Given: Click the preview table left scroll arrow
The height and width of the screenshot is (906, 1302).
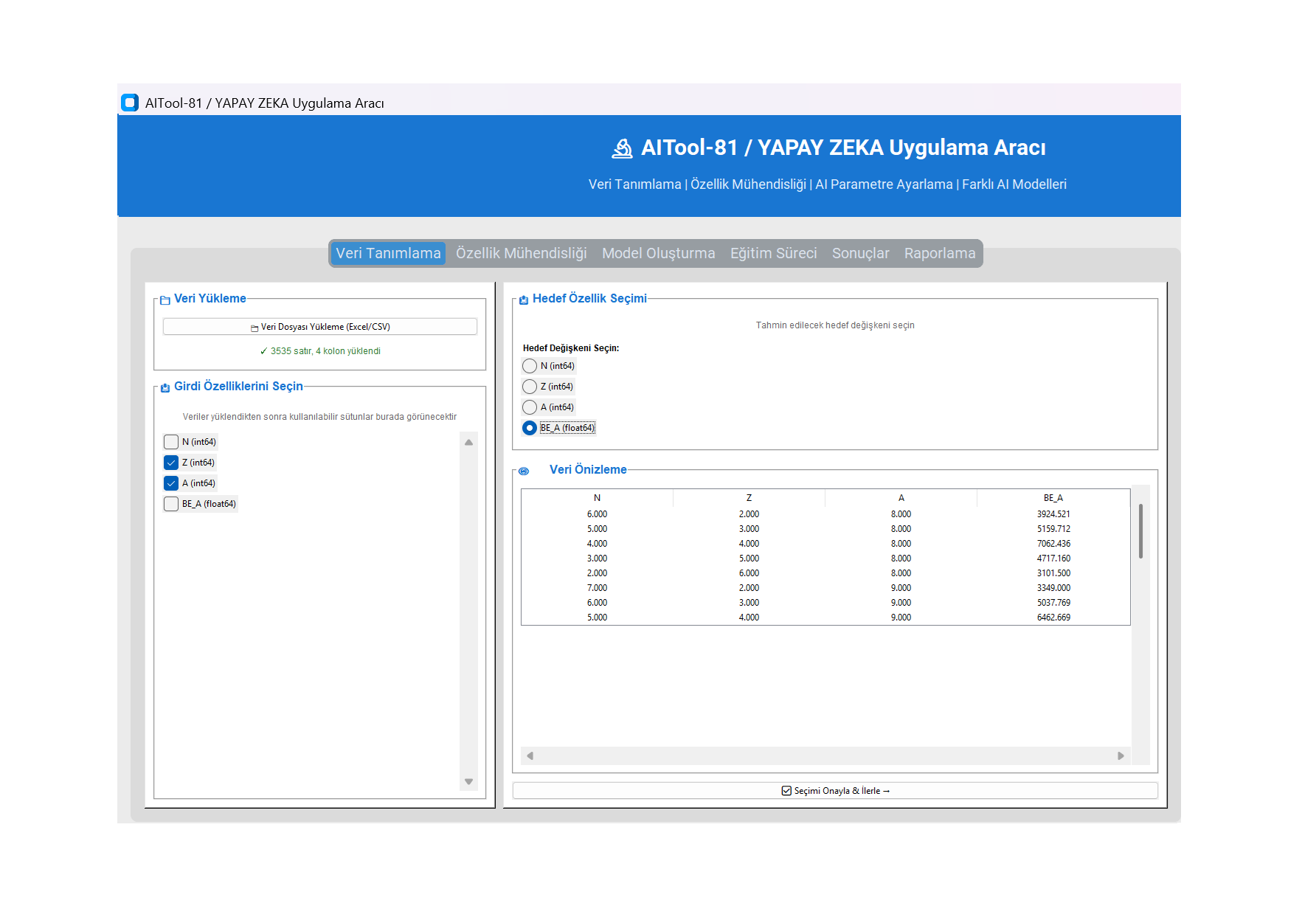Looking at the screenshot, I should pyautogui.click(x=530, y=755).
